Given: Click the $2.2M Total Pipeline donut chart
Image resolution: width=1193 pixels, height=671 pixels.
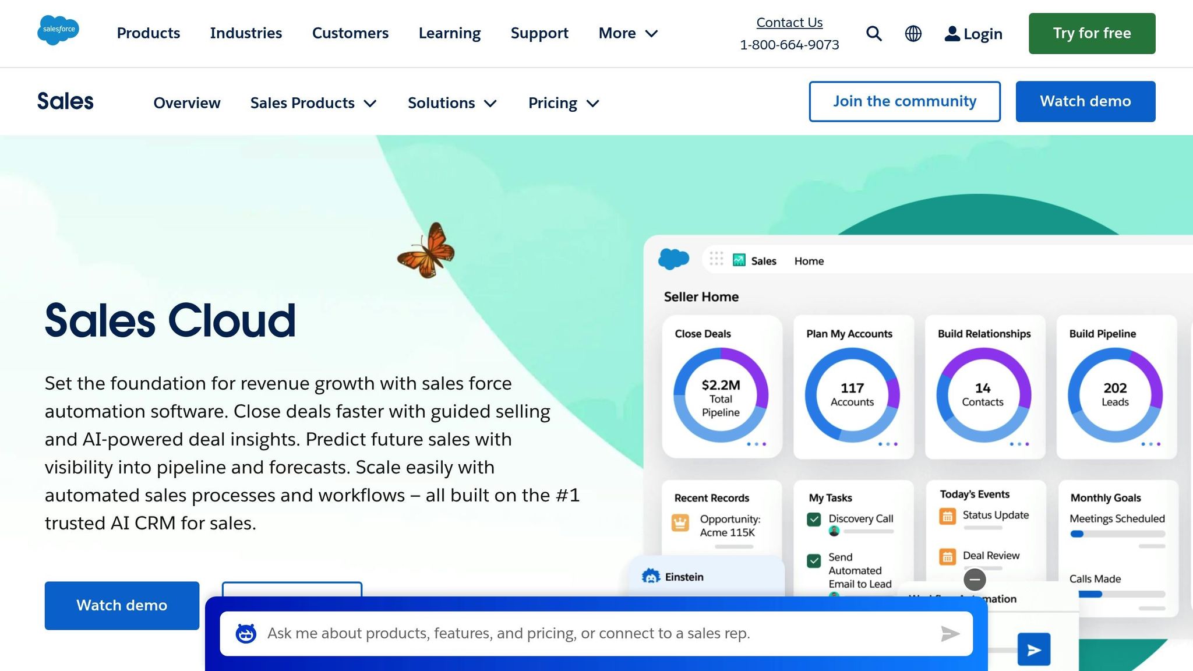Looking at the screenshot, I should 721,395.
